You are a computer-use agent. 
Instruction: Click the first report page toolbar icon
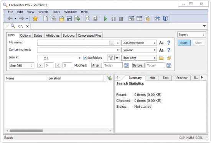pos(87,18)
